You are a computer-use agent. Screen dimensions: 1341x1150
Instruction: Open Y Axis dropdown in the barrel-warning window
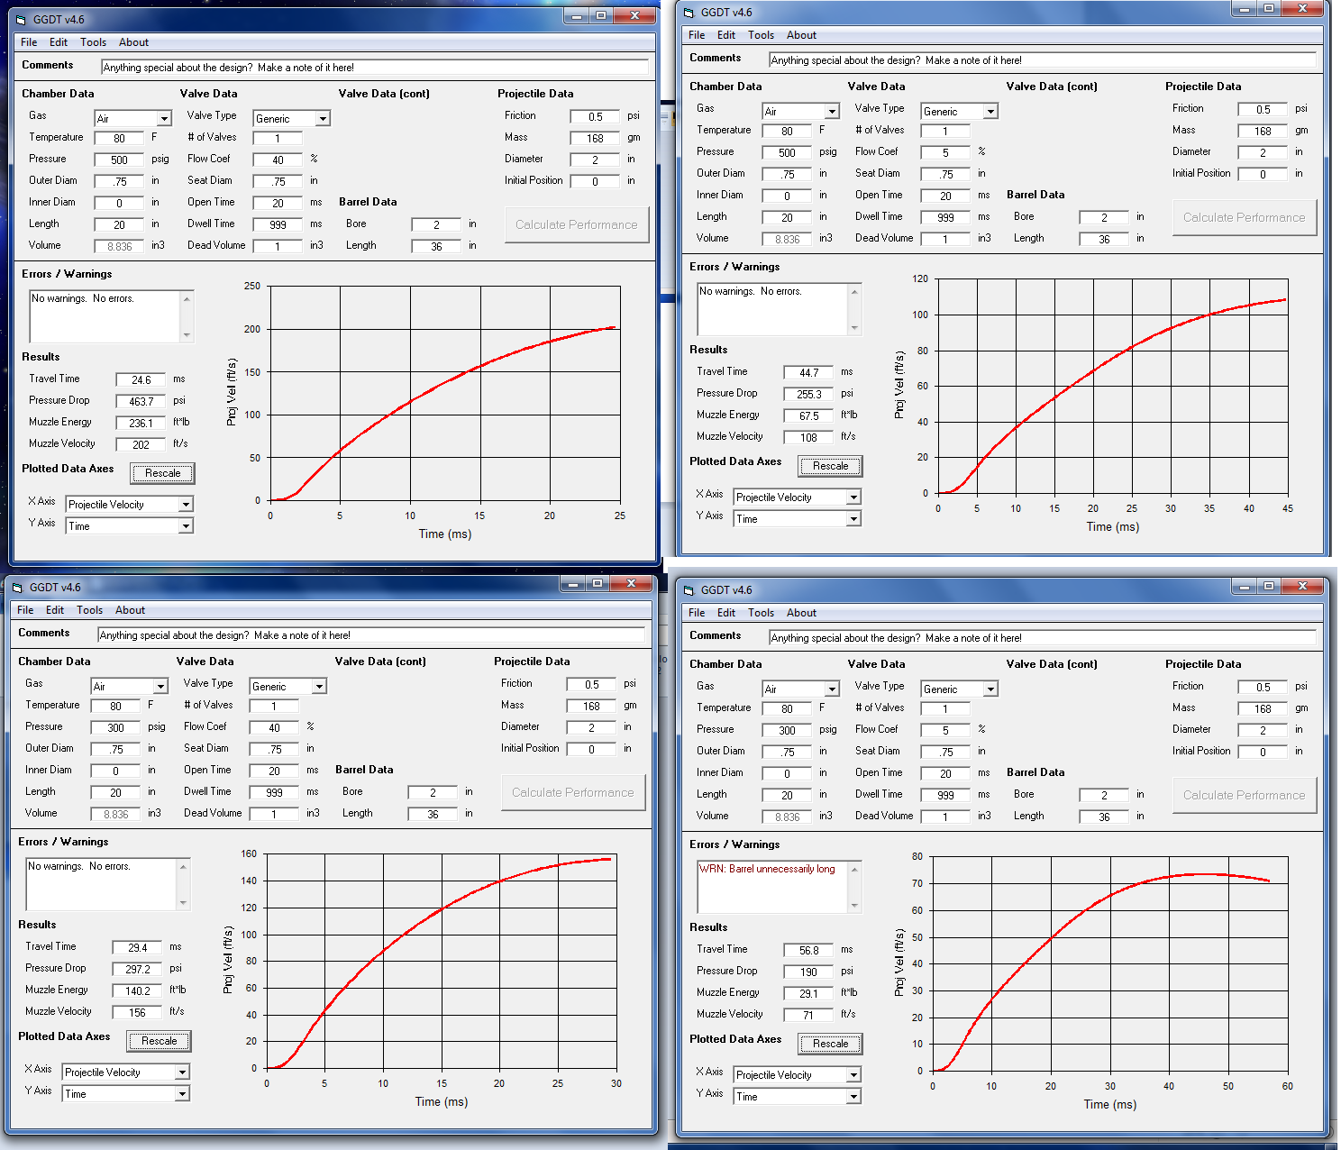click(853, 1097)
